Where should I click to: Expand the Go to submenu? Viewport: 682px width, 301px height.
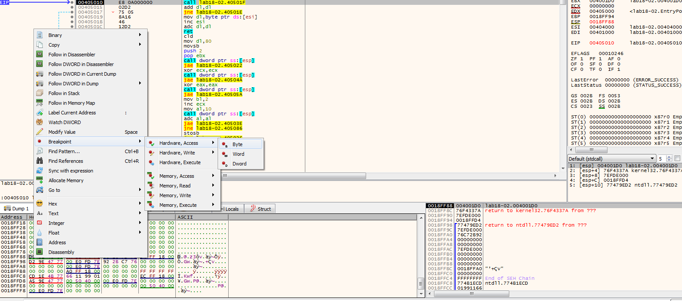coord(90,190)
